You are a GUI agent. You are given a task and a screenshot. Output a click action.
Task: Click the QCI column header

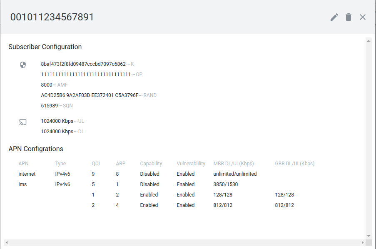[x=96, y=164]
